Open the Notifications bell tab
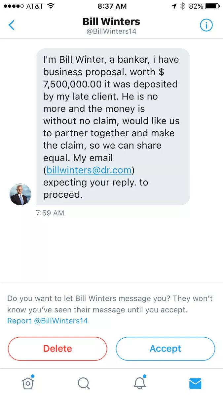 click(140, 383)
